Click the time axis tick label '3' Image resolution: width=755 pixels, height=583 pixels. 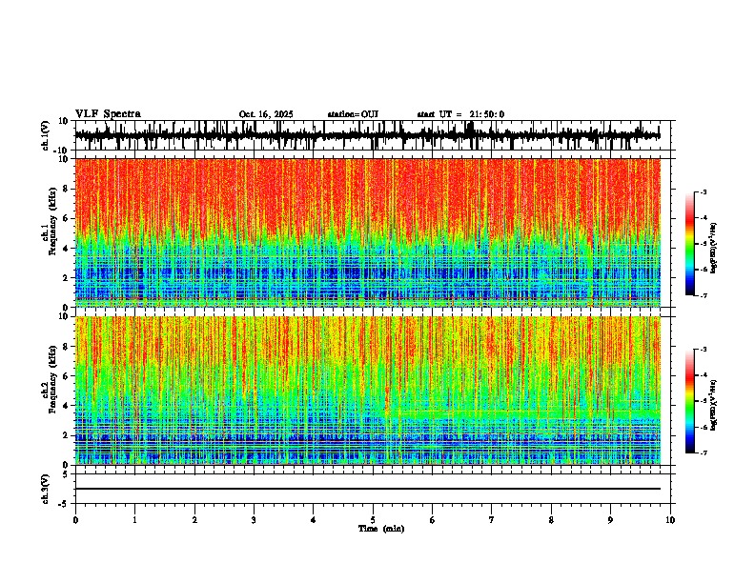point(254,520)
